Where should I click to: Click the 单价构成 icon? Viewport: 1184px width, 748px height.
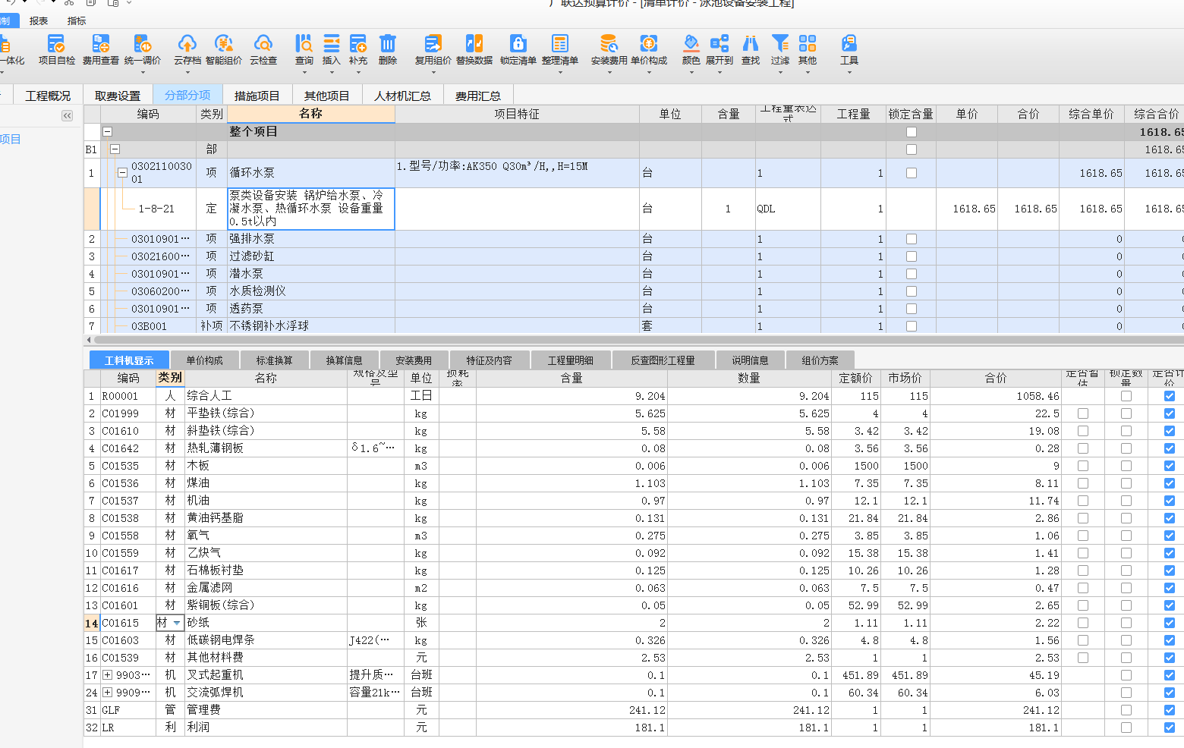[649, 49]
